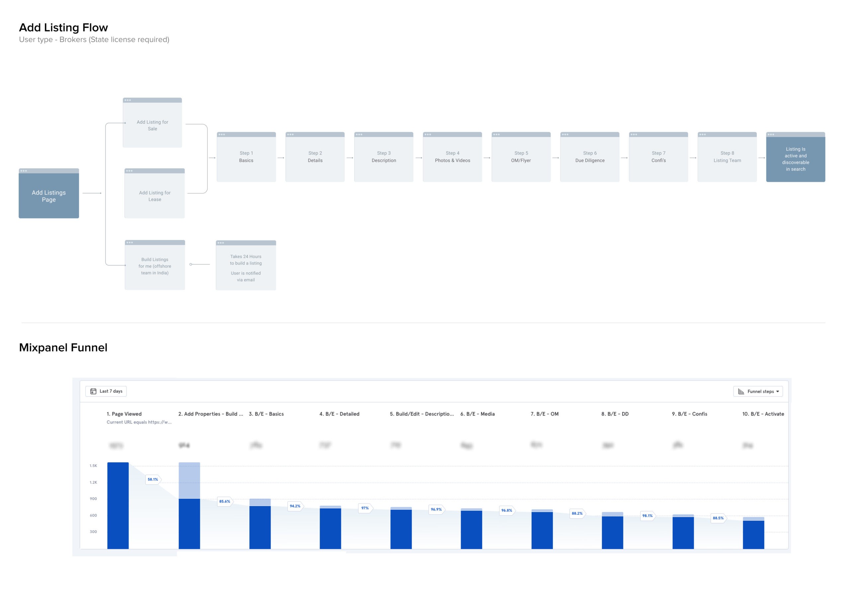Click the 85.6% conversion badge
The image size is (850, 605).
225,501
